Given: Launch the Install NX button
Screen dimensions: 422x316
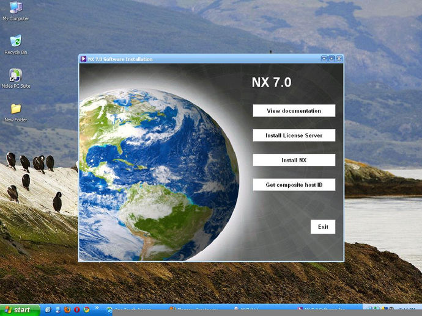Looking at the screenshot, I should (294, 160).
